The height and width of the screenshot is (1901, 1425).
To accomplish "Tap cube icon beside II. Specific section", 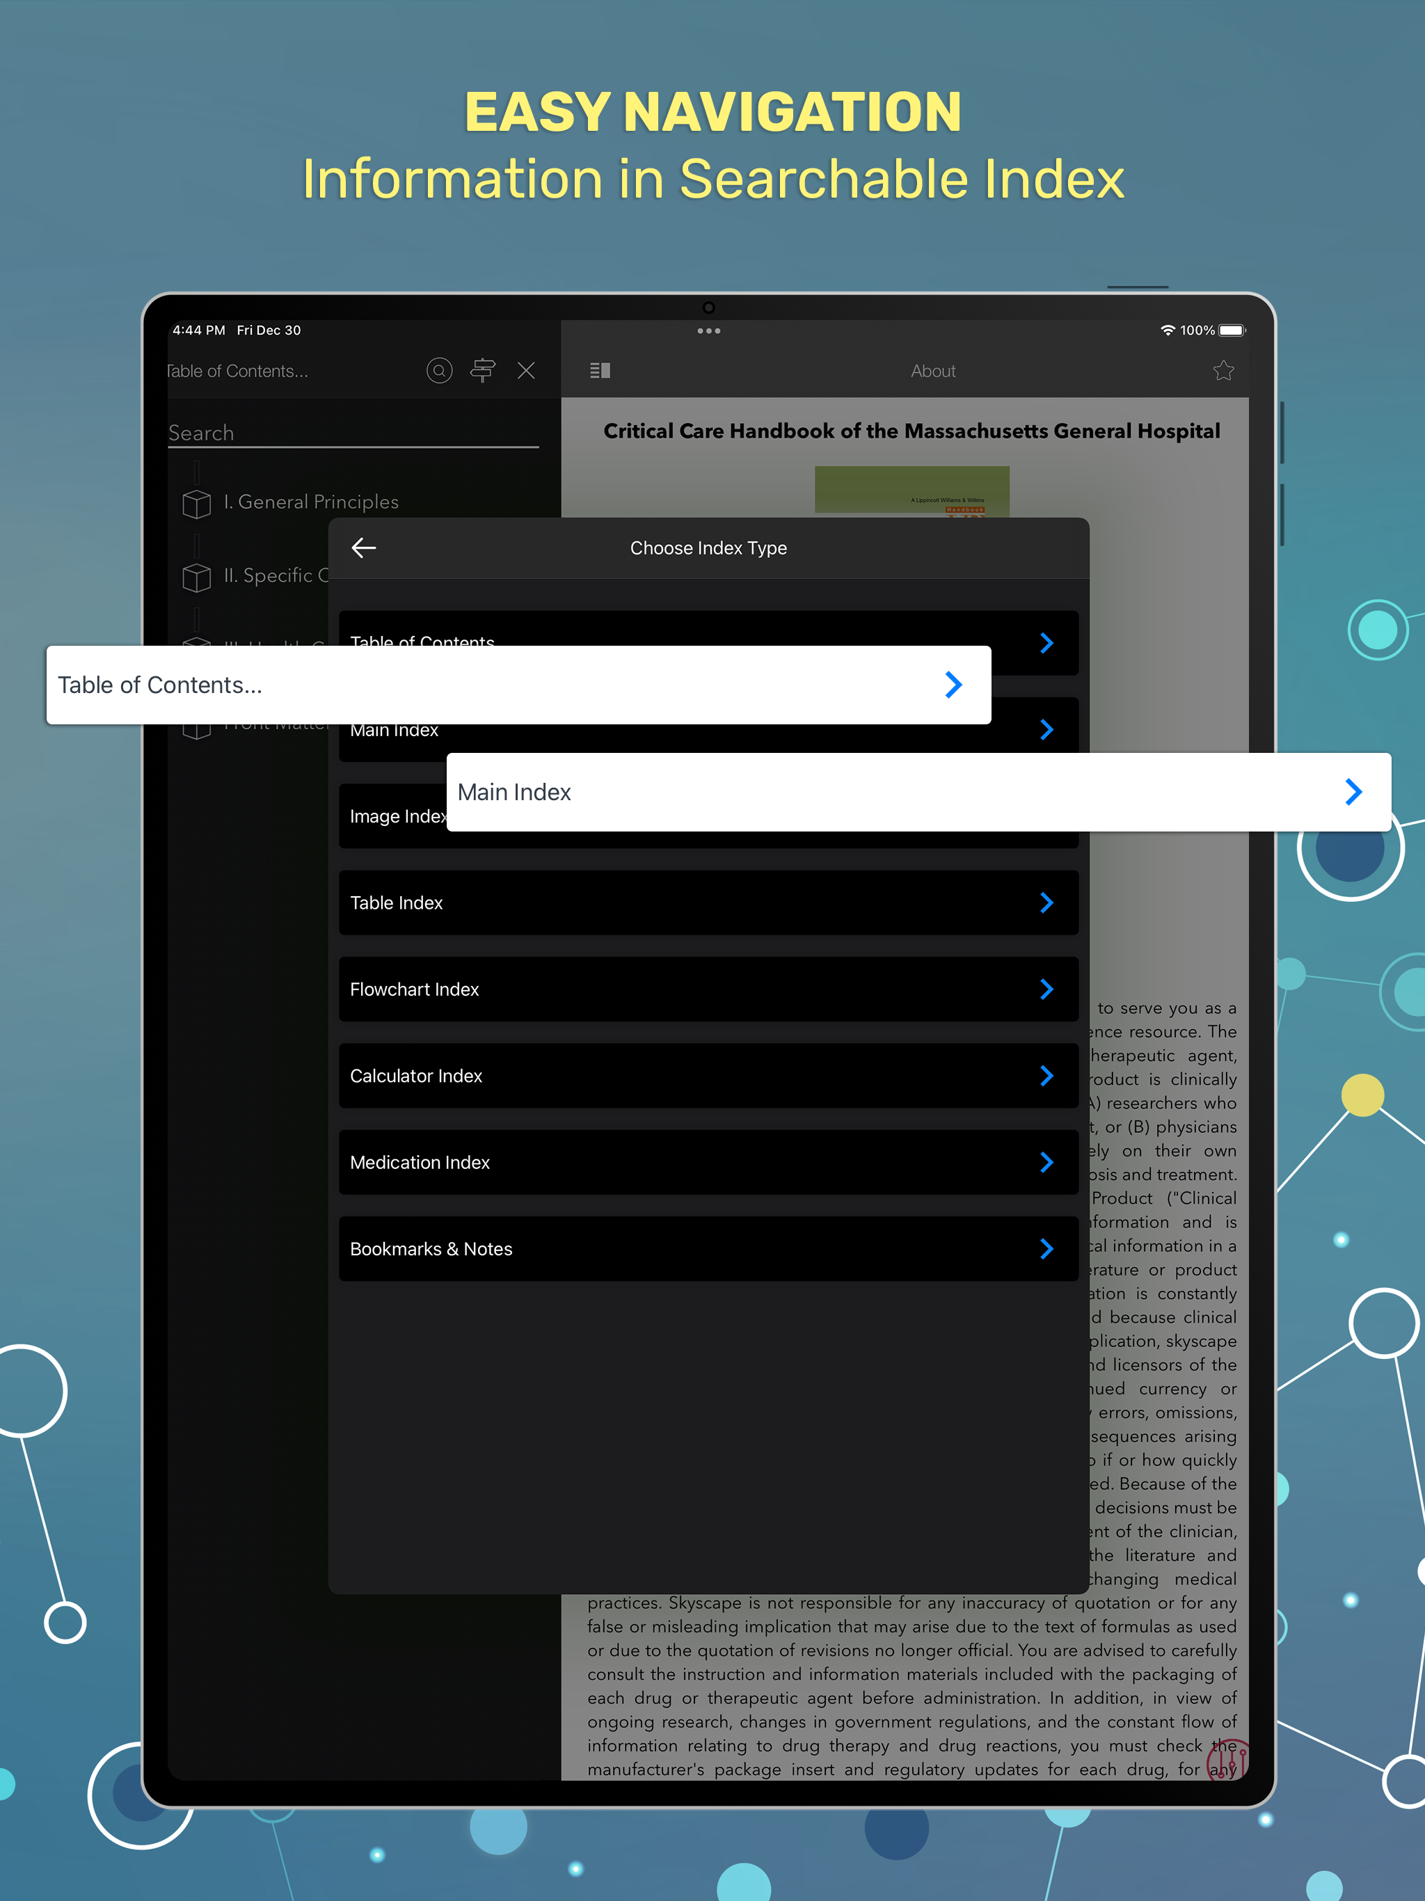I will 197,577.
